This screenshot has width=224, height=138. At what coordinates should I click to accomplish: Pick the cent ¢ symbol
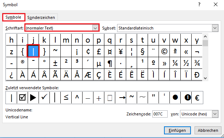click(x=88, y=51)
